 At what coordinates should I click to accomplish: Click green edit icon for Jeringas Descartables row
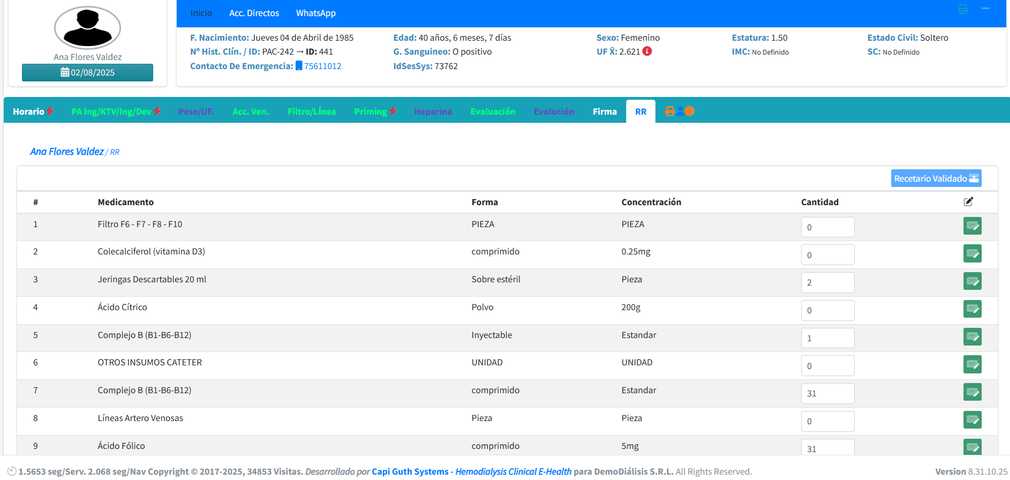[x=972, y=281]
